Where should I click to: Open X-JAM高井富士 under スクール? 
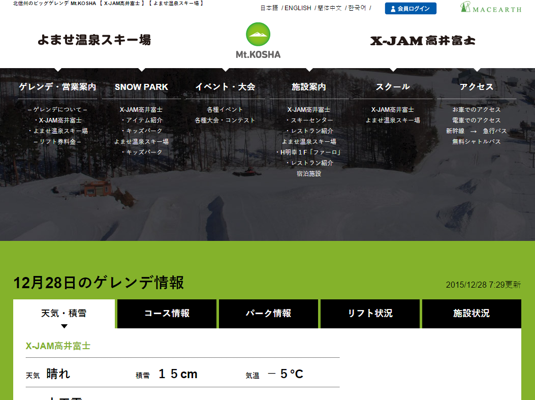[x=393, y=110]
